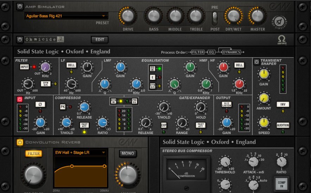Click the DYN IN button
Screen dimensions: 311x193
114,101
